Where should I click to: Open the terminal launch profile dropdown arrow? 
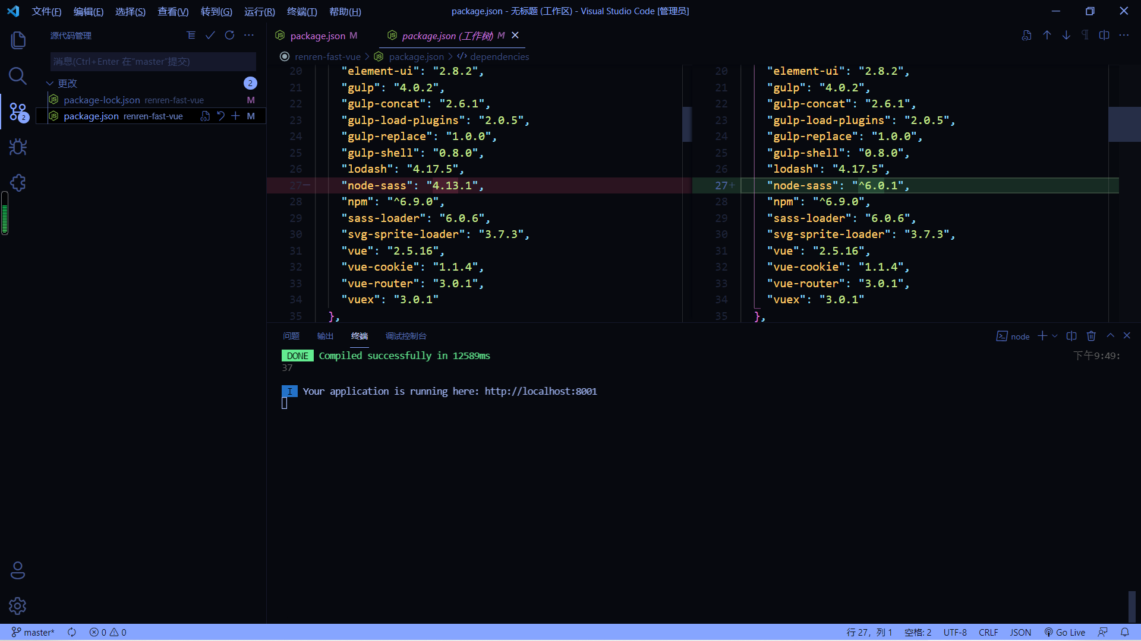coord(1055,336)
